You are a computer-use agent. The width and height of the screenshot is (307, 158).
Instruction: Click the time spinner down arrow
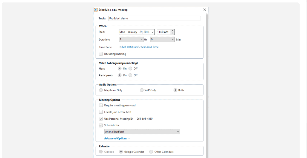pos(172,33)
